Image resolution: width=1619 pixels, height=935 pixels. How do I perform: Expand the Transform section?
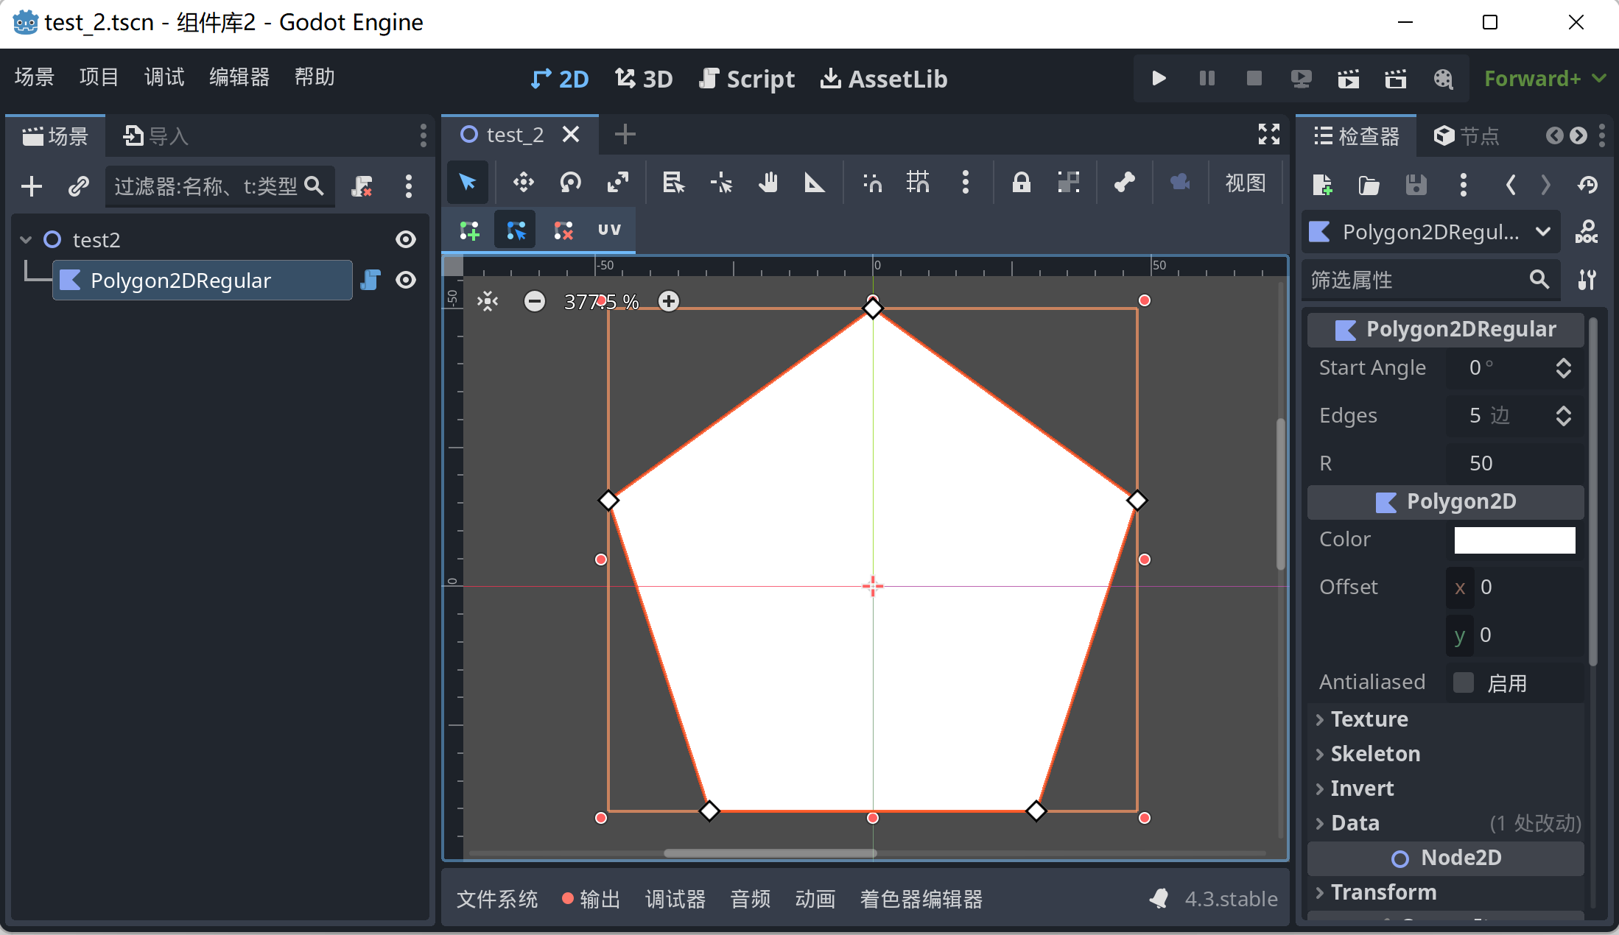coord(1445,892)
